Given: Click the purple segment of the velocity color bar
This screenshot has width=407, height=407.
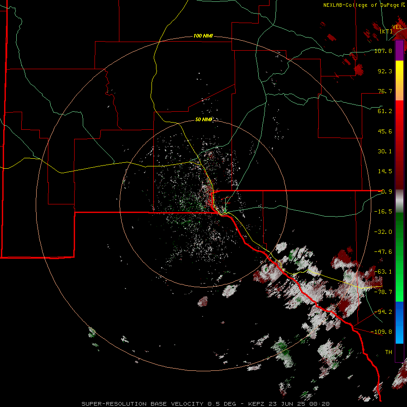Looking at the screenshot, I should 399,51.
